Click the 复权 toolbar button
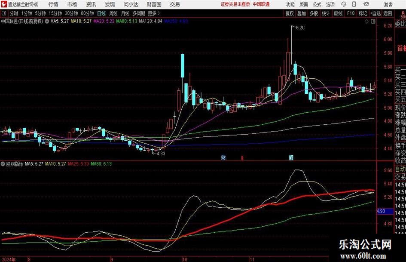The width and height of the screenshot is (406, 262). coord(290,13)
